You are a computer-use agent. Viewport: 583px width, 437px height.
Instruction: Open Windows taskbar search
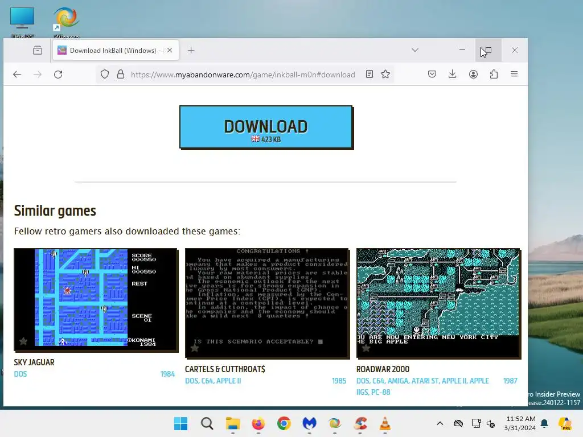pyautogui.click(x=207, y=423)
